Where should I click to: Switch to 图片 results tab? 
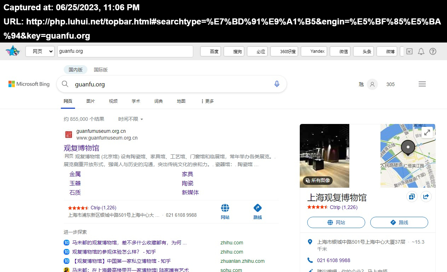pos(91,101)
